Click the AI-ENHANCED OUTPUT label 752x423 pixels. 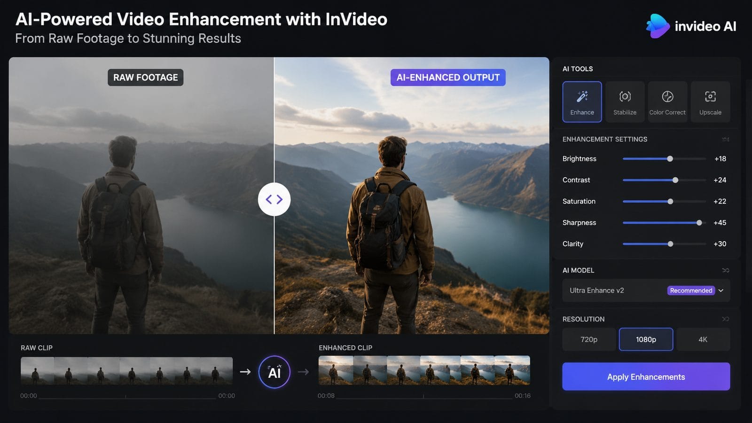click(x=448, y=78)
